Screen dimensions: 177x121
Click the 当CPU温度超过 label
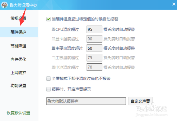[x=65, y=29]
